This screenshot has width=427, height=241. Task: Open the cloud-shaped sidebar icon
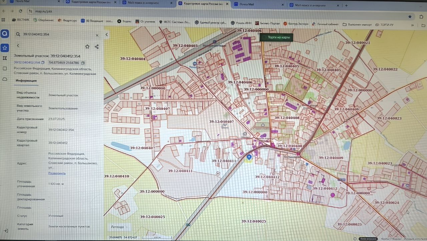5,79
